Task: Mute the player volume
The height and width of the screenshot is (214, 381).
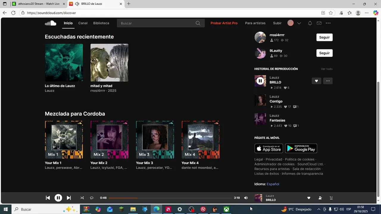Action: coord(246,198)
